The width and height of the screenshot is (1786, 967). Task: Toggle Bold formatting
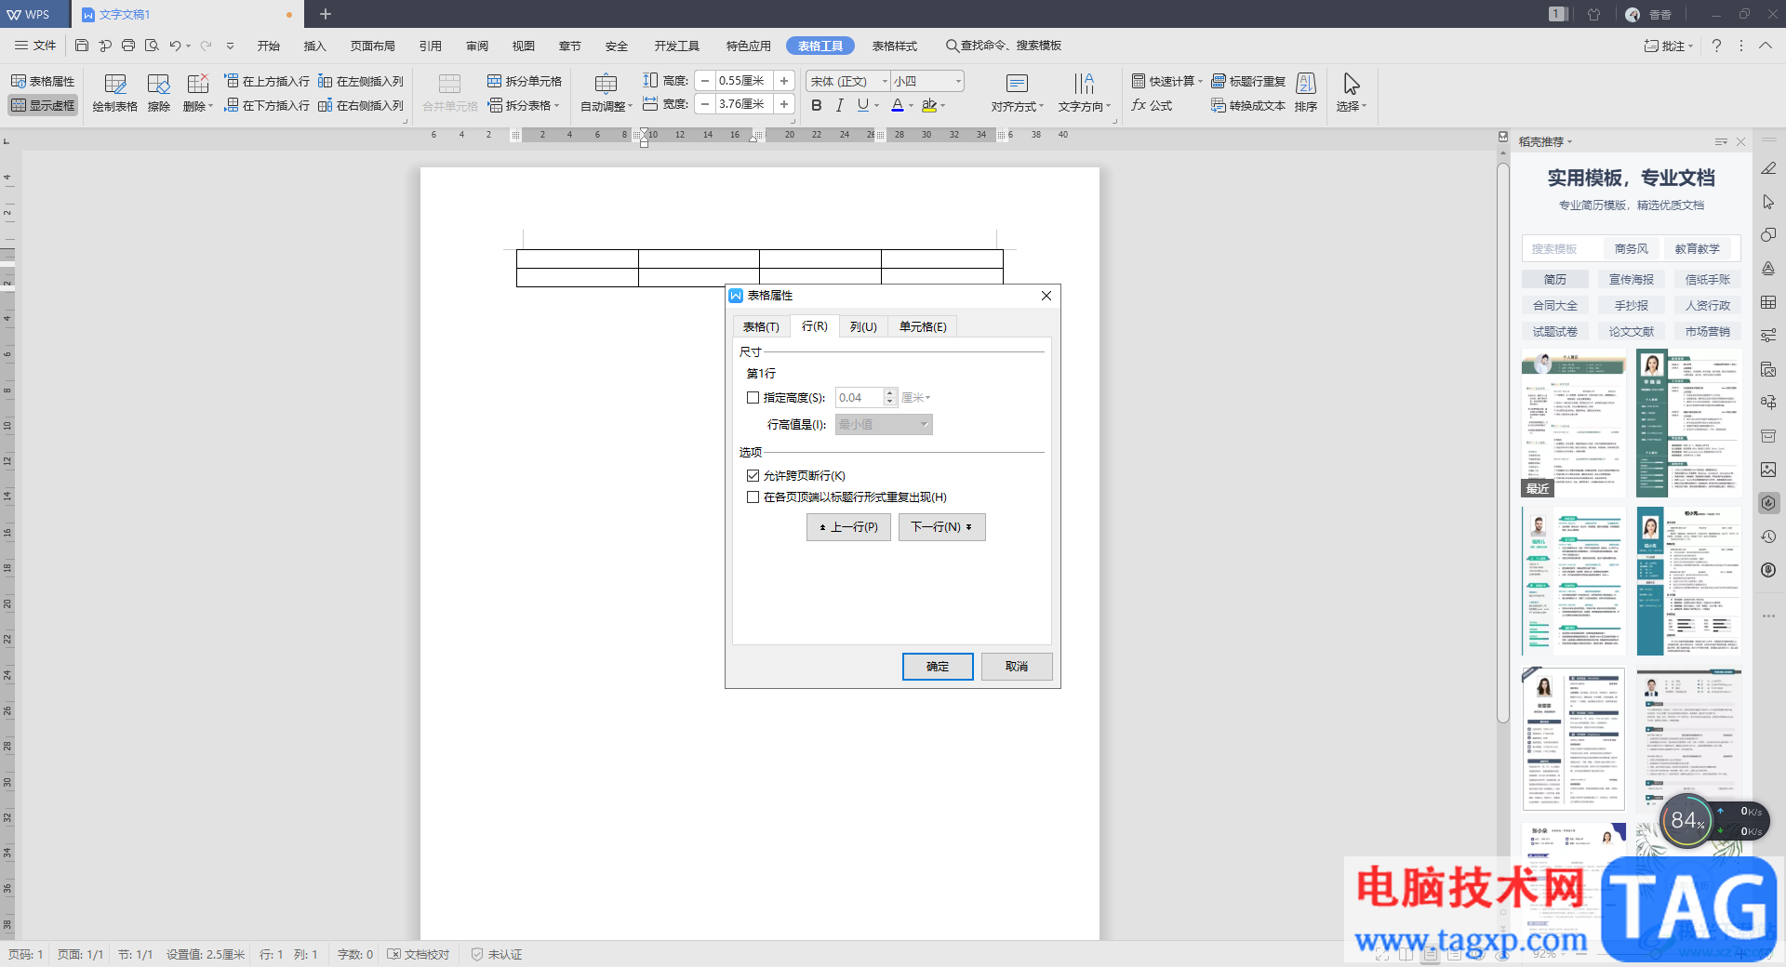(x=817, y=106)
